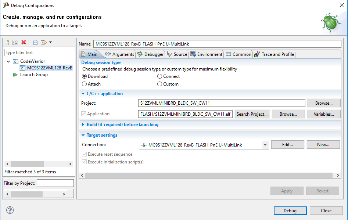Select the Custom session type option

[160, 84]
